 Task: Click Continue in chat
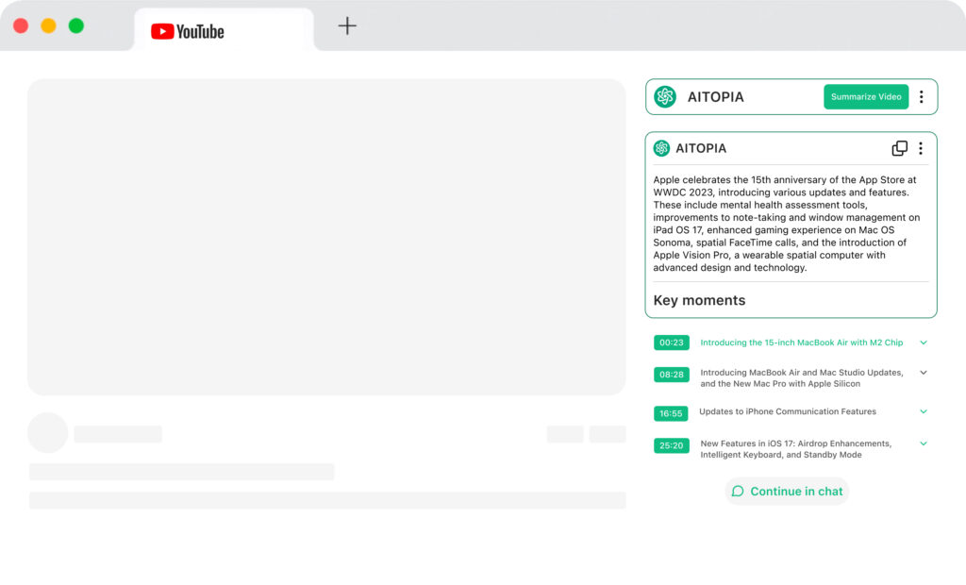788,492
